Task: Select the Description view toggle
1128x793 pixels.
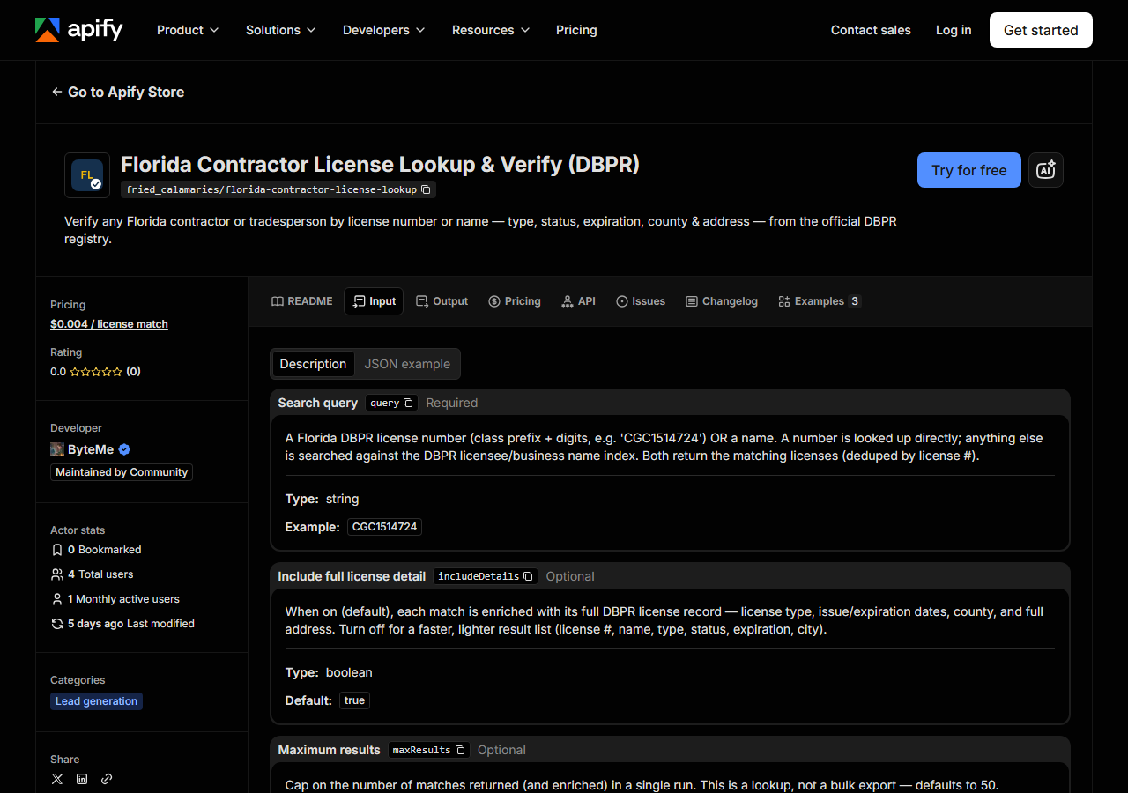Action: 313,364
